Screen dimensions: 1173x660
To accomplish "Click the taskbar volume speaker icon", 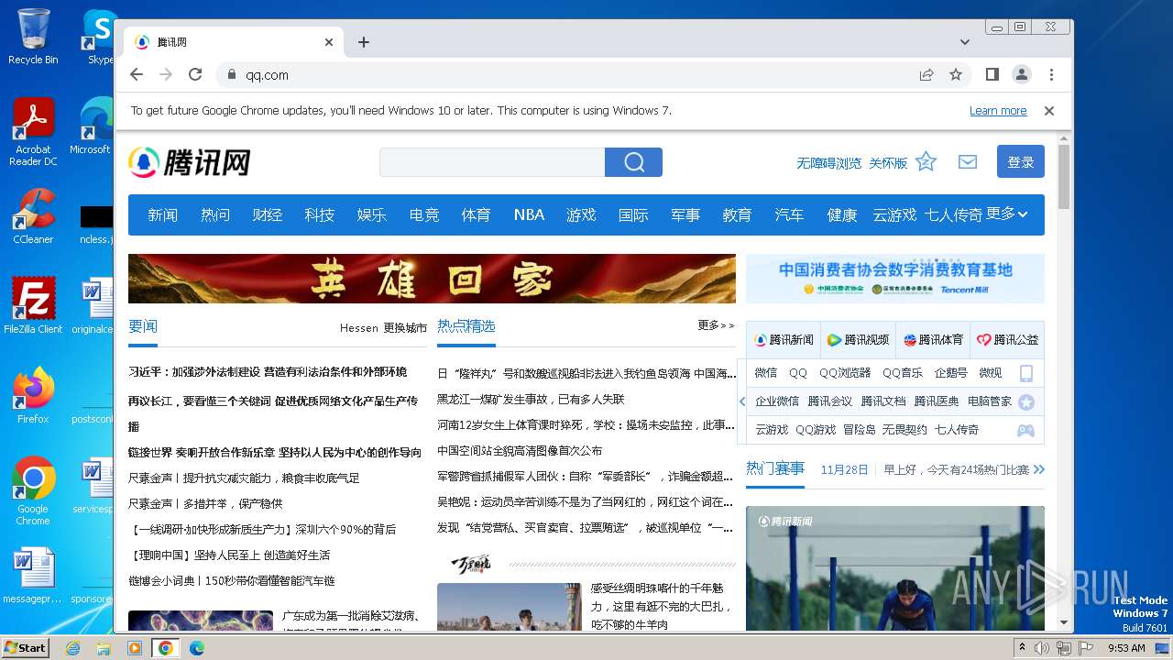I will (1041, 648).
